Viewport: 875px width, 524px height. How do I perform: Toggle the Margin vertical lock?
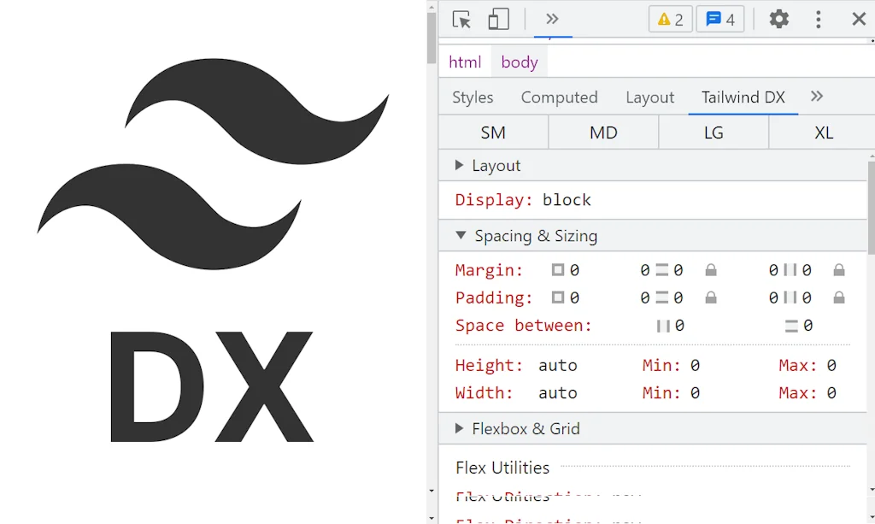click(x=711, y=270)
